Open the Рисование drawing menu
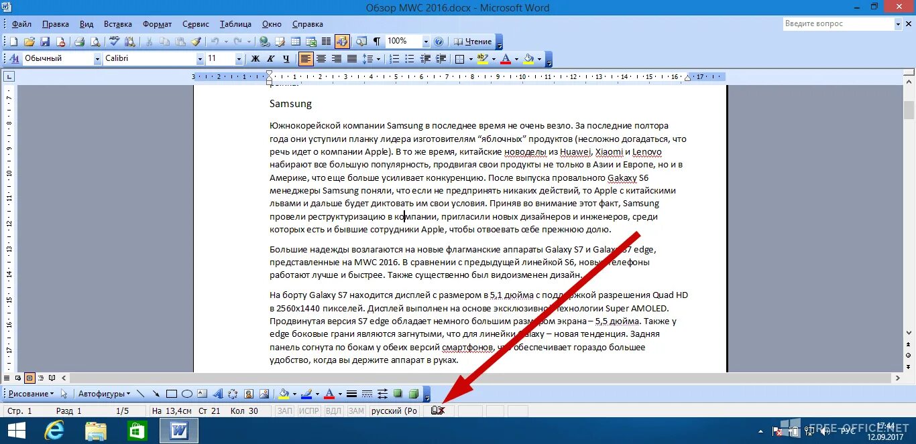This screenshot has width=916, height=444. click(31, 394)
